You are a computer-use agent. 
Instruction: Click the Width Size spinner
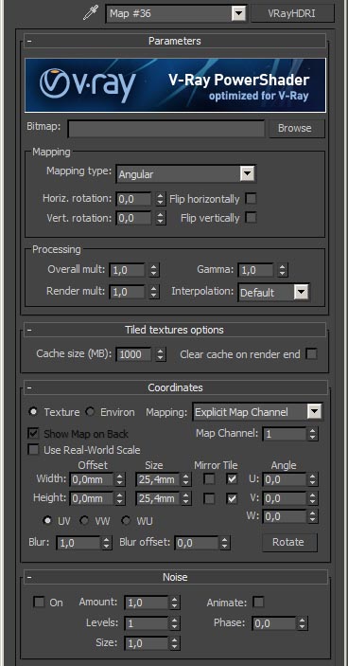point(185,479)
